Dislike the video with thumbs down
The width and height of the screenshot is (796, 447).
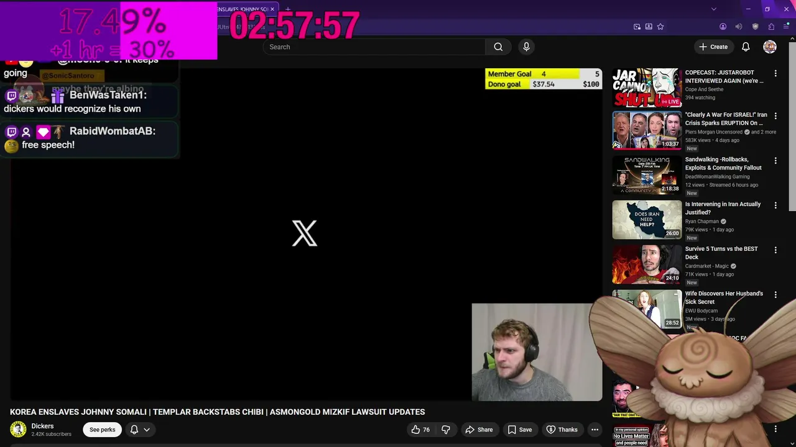445,430
